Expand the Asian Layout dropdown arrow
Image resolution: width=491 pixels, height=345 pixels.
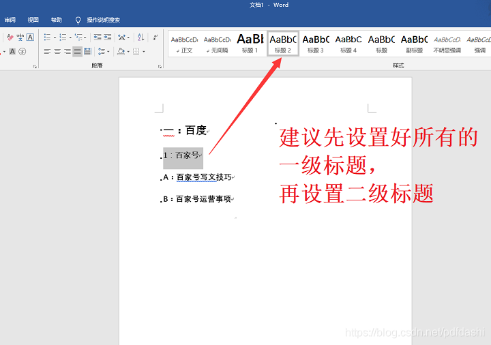128,37
